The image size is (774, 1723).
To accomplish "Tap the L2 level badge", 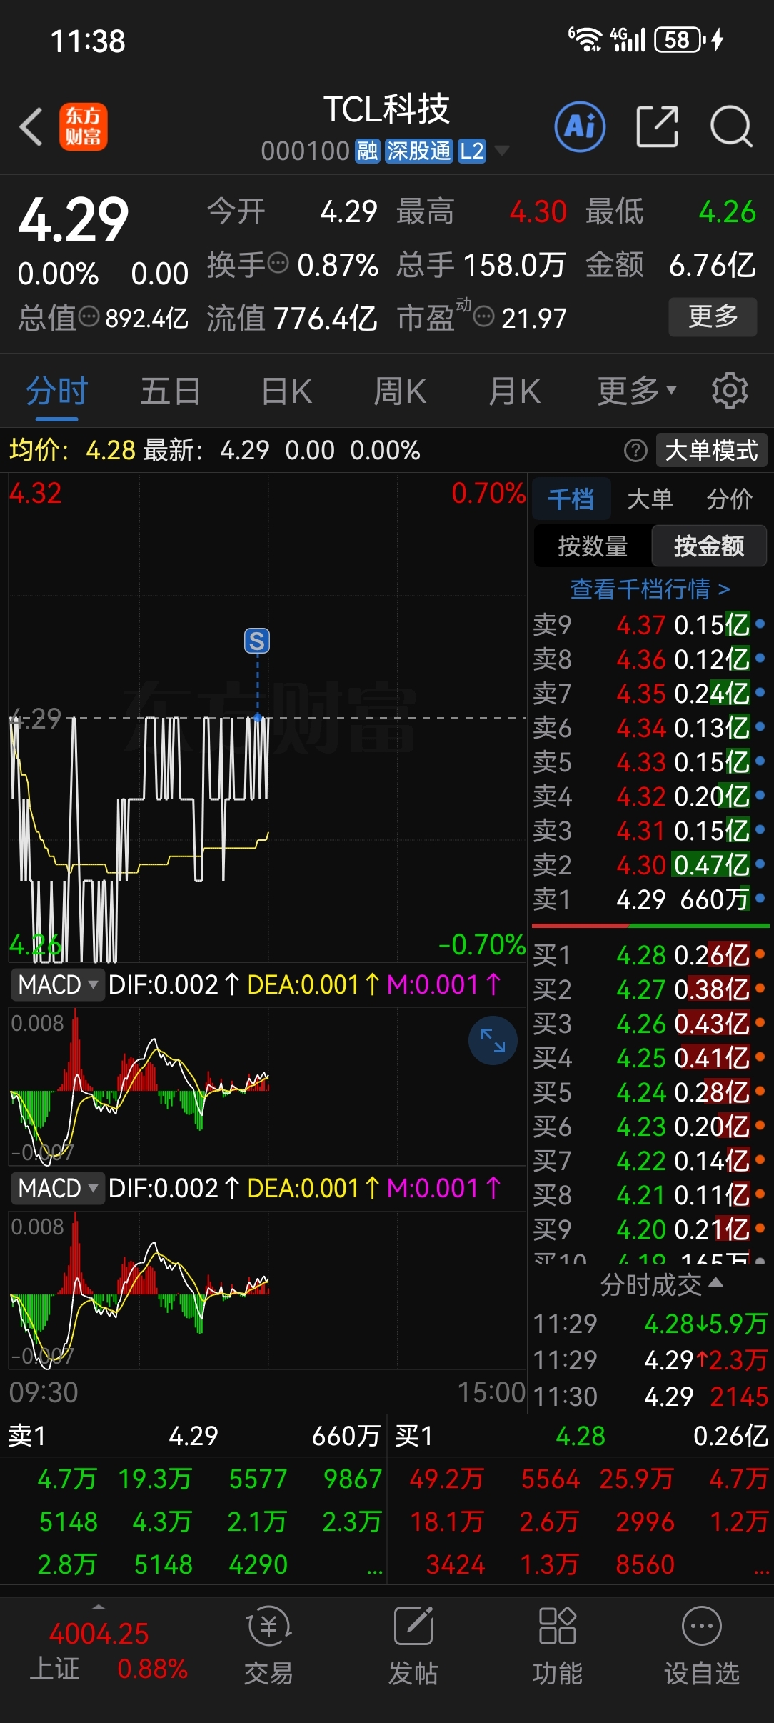I will coord(471,151).
